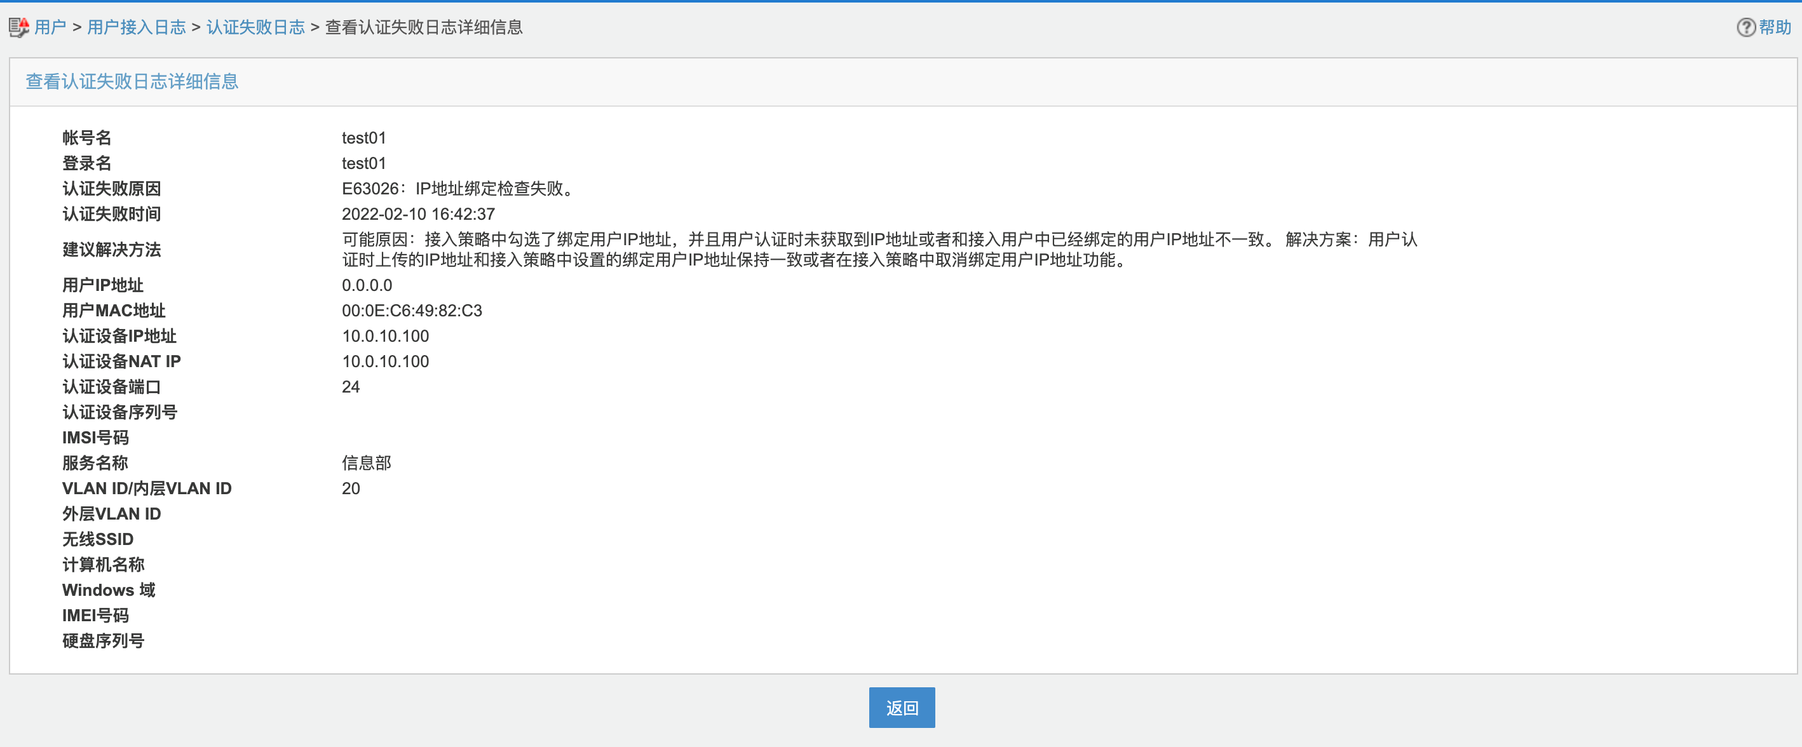Click the 认证设备NAT IP value
The image size is (1802, 747).
point(385,361)
